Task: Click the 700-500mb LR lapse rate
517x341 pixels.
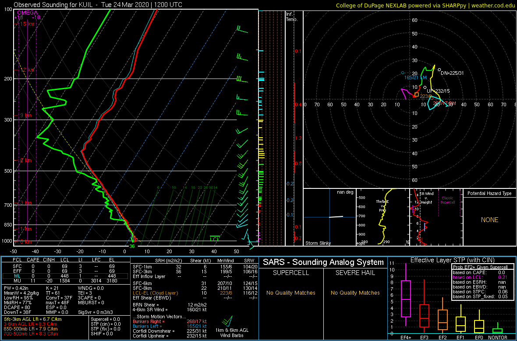Action: [31, 334]
